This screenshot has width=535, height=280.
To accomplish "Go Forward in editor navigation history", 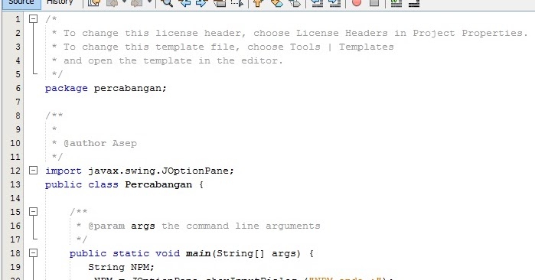I will click(x=137, y=3).
